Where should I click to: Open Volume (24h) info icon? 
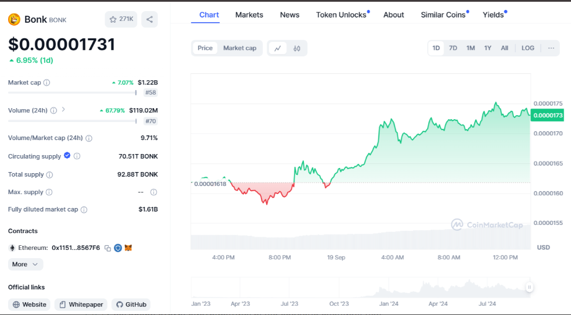pos(53,110)
